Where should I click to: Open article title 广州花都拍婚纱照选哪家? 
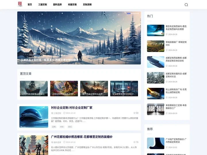tap(82, 137)
